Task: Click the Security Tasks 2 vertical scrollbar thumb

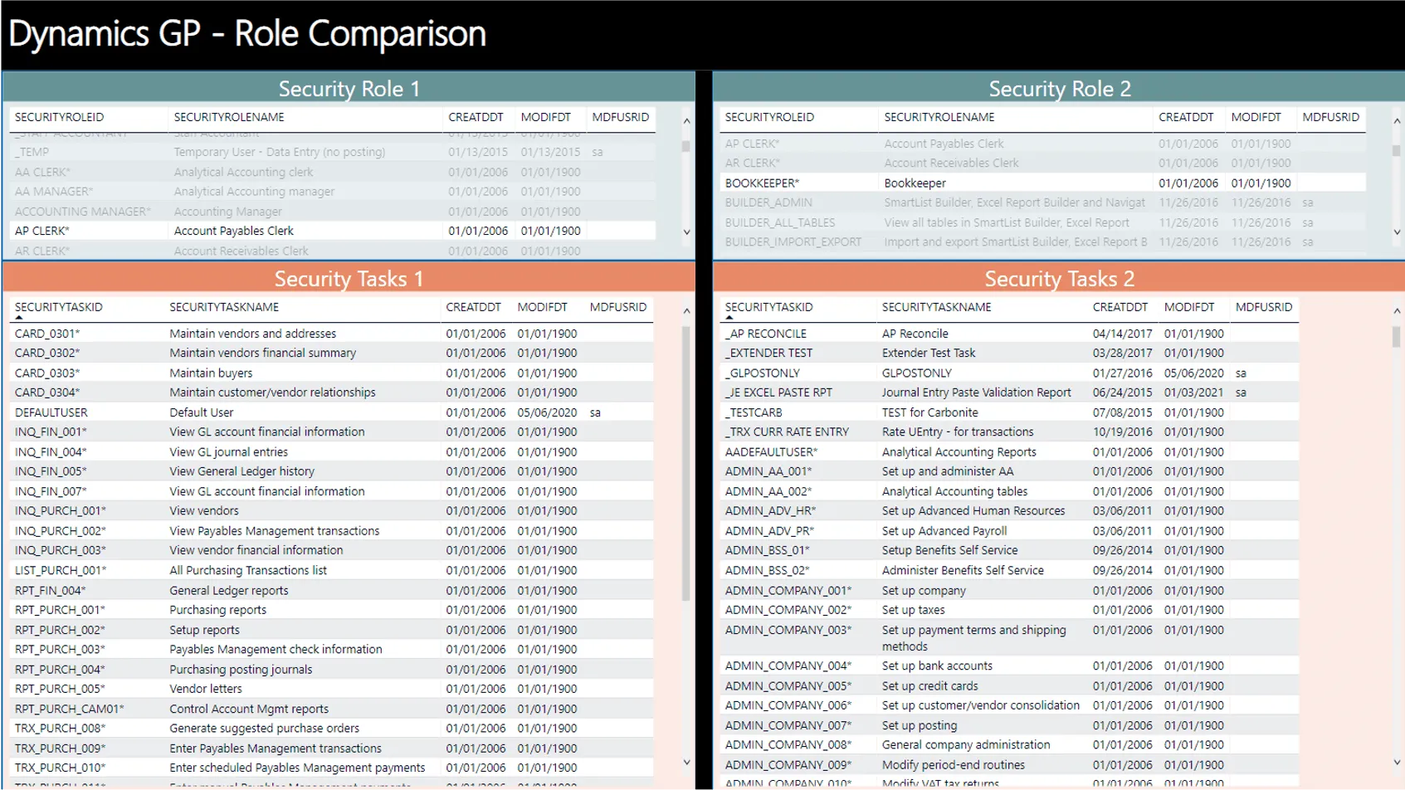Action: 1397,337
